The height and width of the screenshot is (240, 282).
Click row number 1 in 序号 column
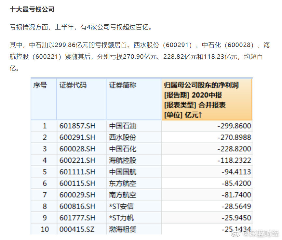[x=45, y=126]
